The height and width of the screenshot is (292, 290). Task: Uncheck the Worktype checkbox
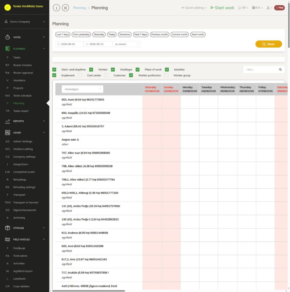coord(113,70)
